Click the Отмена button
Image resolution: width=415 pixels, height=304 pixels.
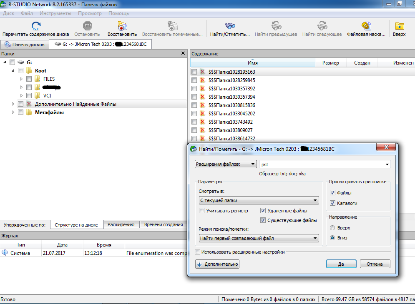tap(375, 264)
